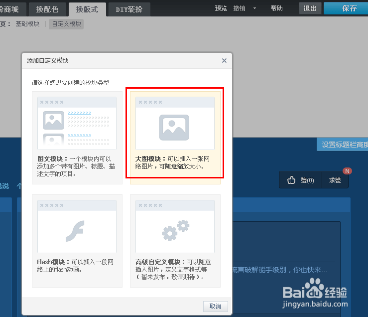The height and width of the screenshot is (317, 368).
Task: Choose the Flash模块 thumbnail icon
Action: click(75, 231)
